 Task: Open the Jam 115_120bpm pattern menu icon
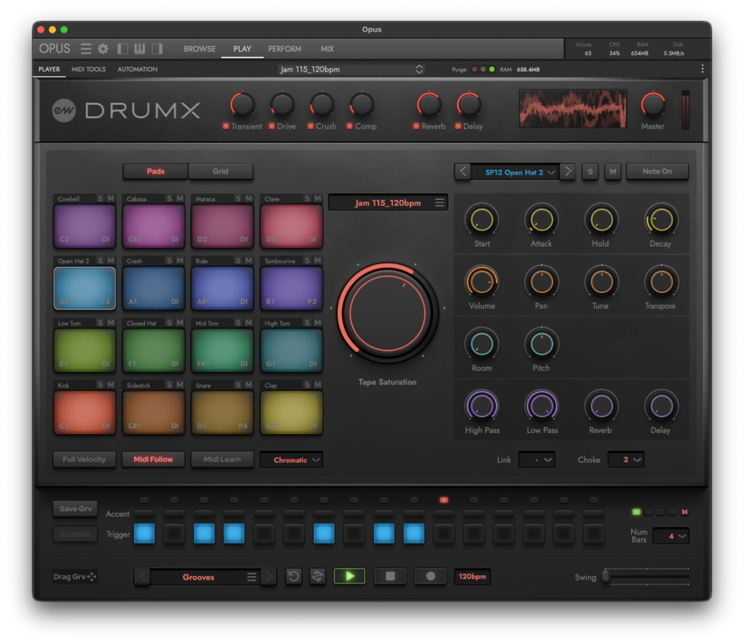pyautogui.click(x=439, y=202)
